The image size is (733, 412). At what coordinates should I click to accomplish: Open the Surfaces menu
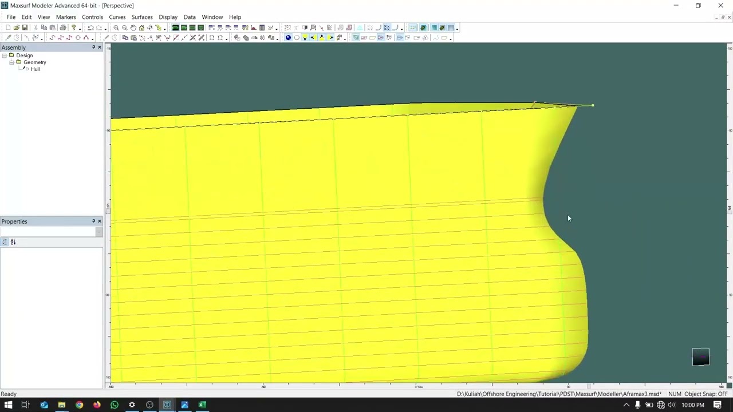tap(142, 17)
